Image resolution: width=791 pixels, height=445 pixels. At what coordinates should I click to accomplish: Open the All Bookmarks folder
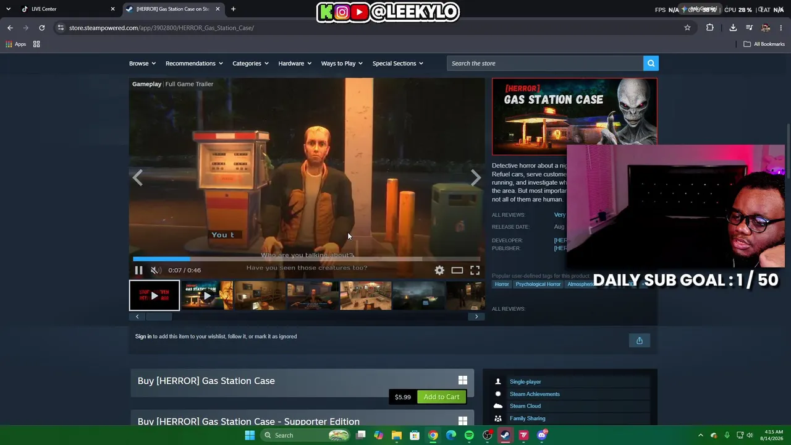coord(764,44)
